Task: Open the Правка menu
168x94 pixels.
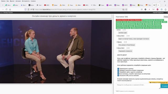Action: (3, 1)
